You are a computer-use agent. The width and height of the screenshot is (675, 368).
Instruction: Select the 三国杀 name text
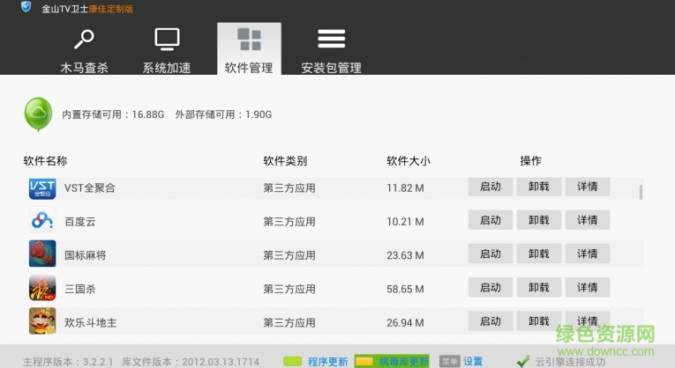tap(80, 289)
